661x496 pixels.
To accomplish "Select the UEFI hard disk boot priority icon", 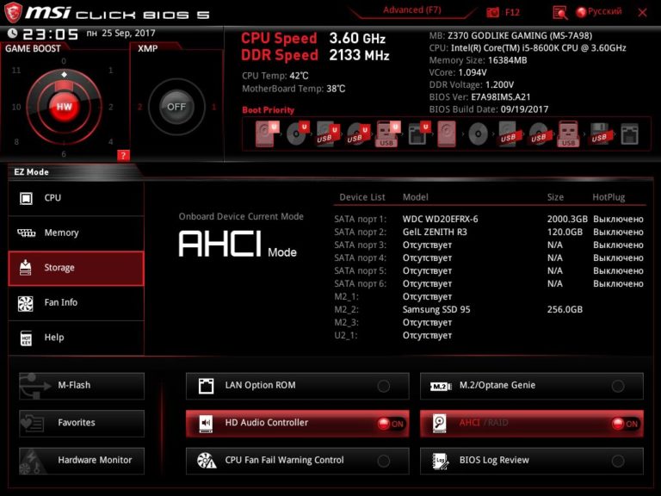I will [x=267, y=133].
